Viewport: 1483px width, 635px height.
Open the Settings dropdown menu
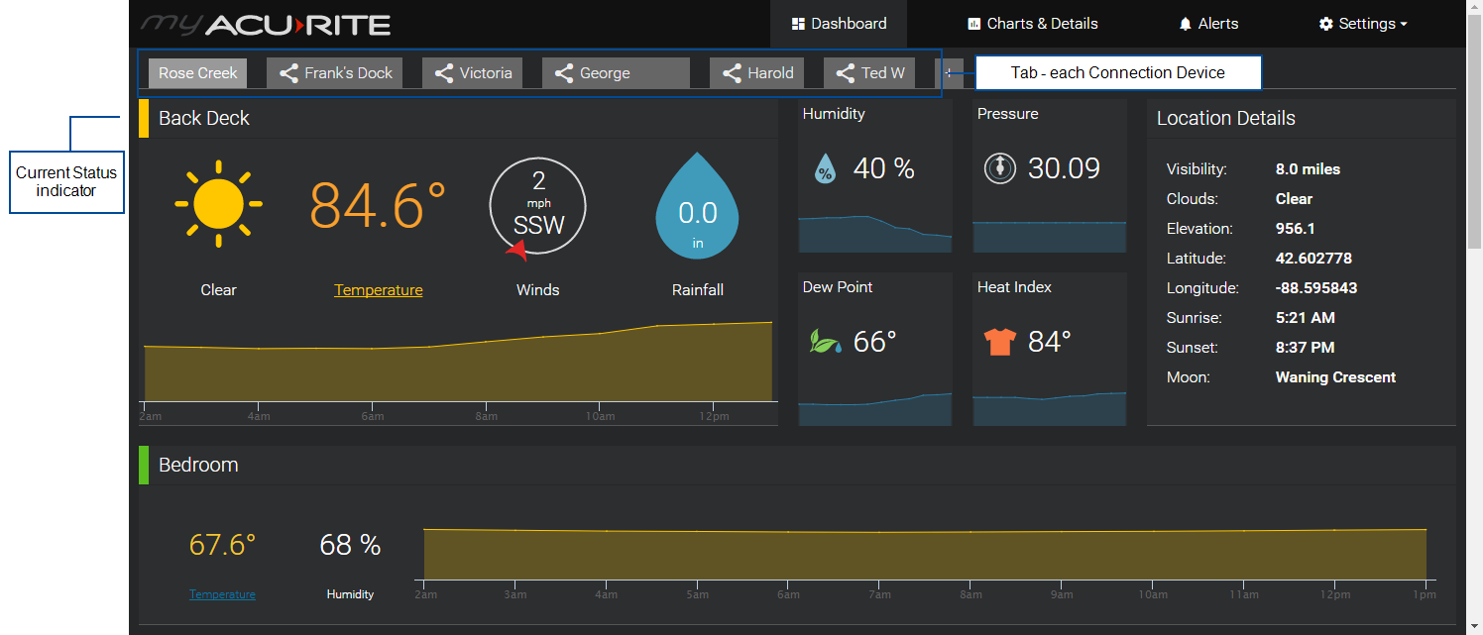tap(1362, 24)
